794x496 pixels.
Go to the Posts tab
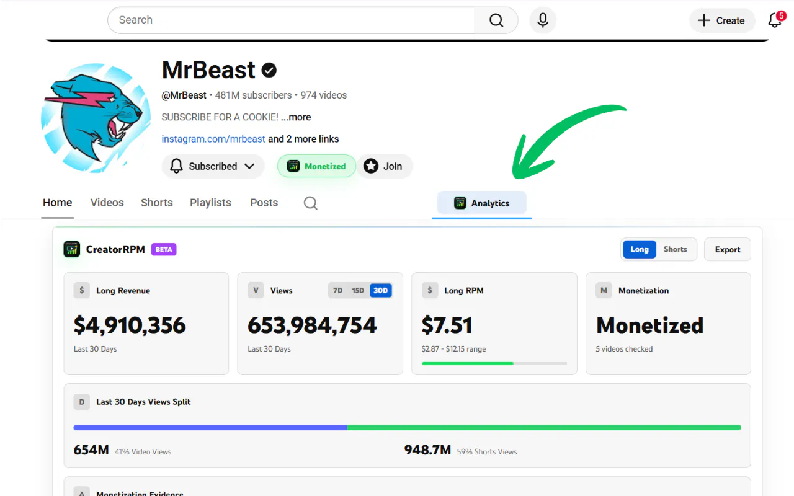[x=264, y=203]
